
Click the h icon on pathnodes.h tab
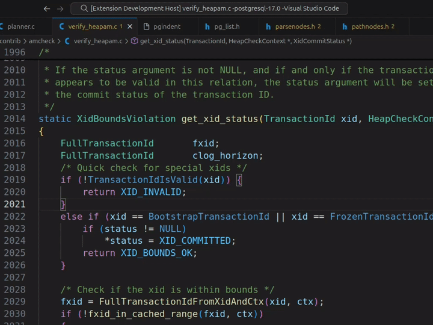pyautogui.click(x=345, y=26)
